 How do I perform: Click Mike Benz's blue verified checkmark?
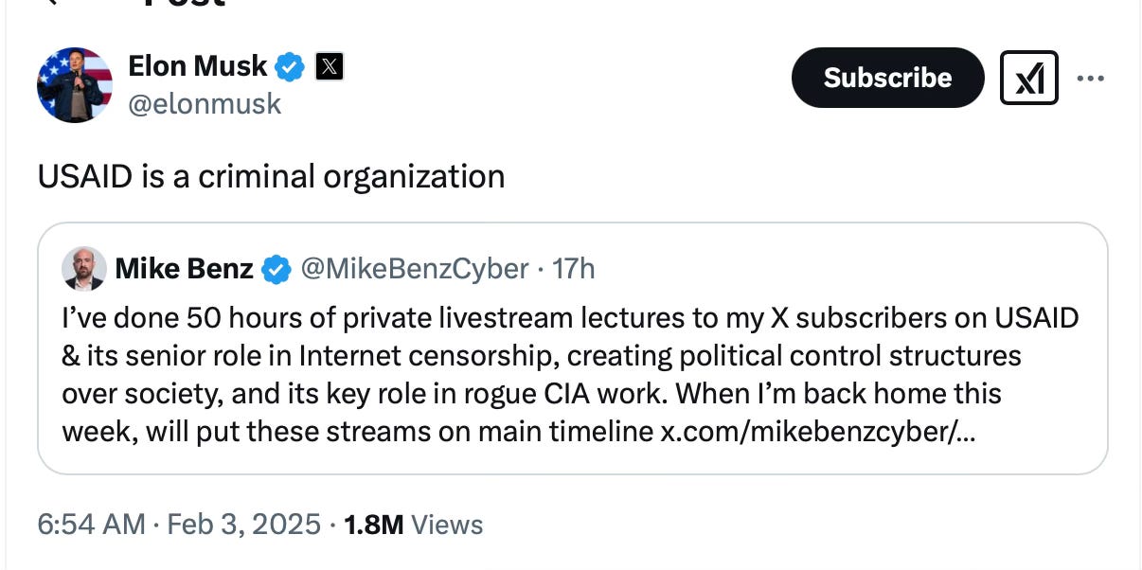coord(276,270)
